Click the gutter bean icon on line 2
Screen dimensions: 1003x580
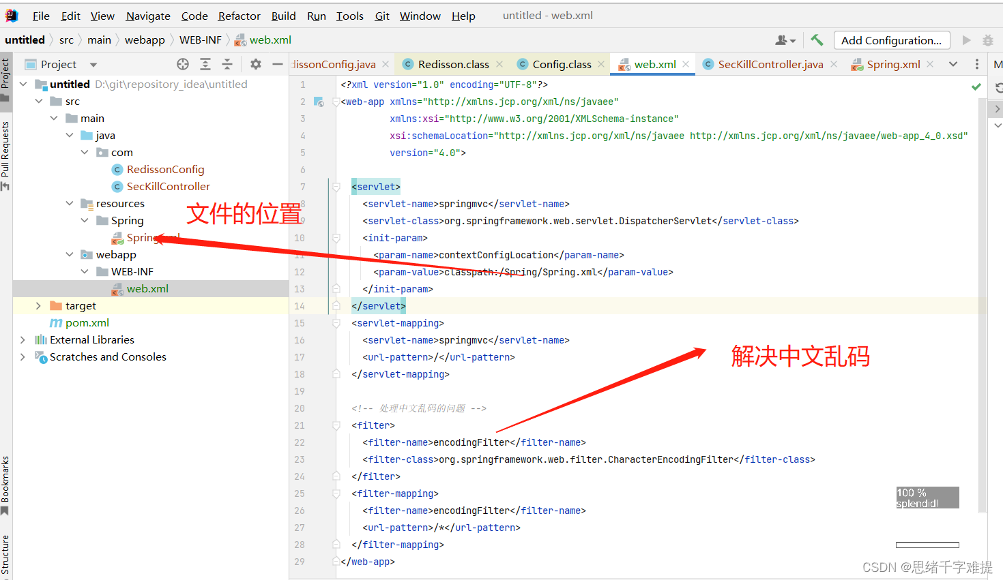319,102
